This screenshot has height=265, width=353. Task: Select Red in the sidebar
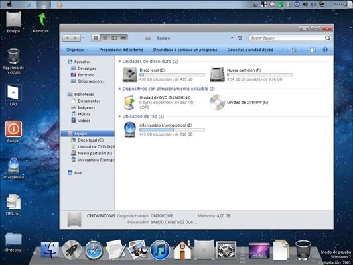74,173
